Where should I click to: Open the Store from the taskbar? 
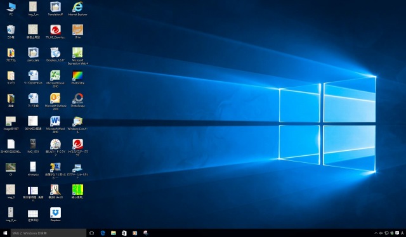124,233
